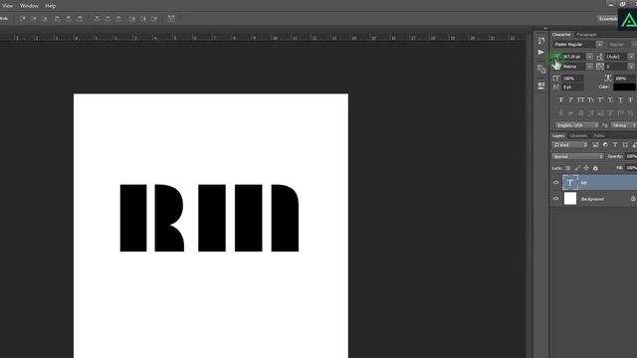Click the tracking icon in Character panel

click(600, 67)
